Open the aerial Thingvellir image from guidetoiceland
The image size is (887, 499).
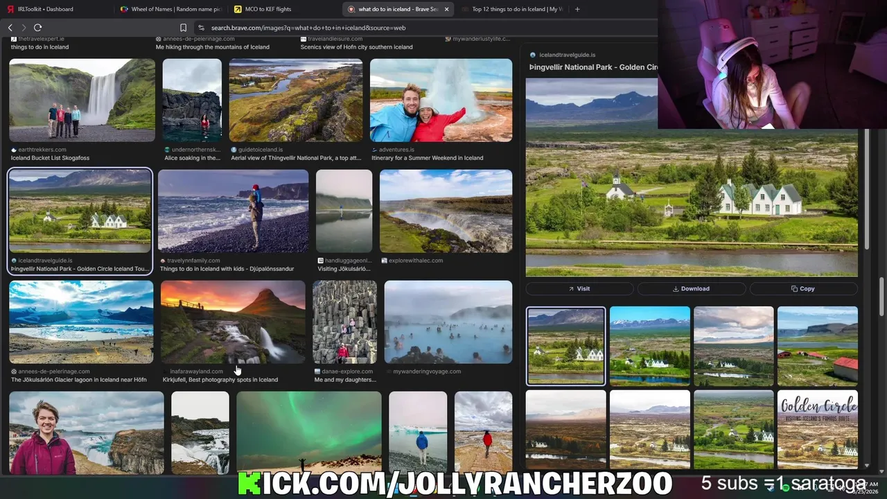(x=296, y=100)
